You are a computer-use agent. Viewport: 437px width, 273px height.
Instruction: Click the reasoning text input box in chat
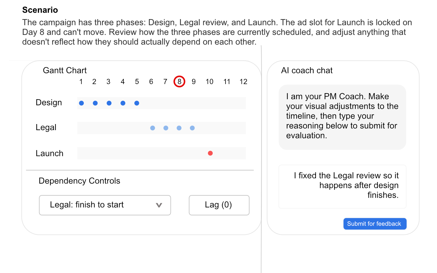tap(342, 187)
